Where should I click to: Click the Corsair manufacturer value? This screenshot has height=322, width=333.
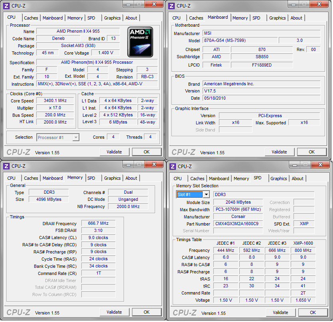coord(238,216)
